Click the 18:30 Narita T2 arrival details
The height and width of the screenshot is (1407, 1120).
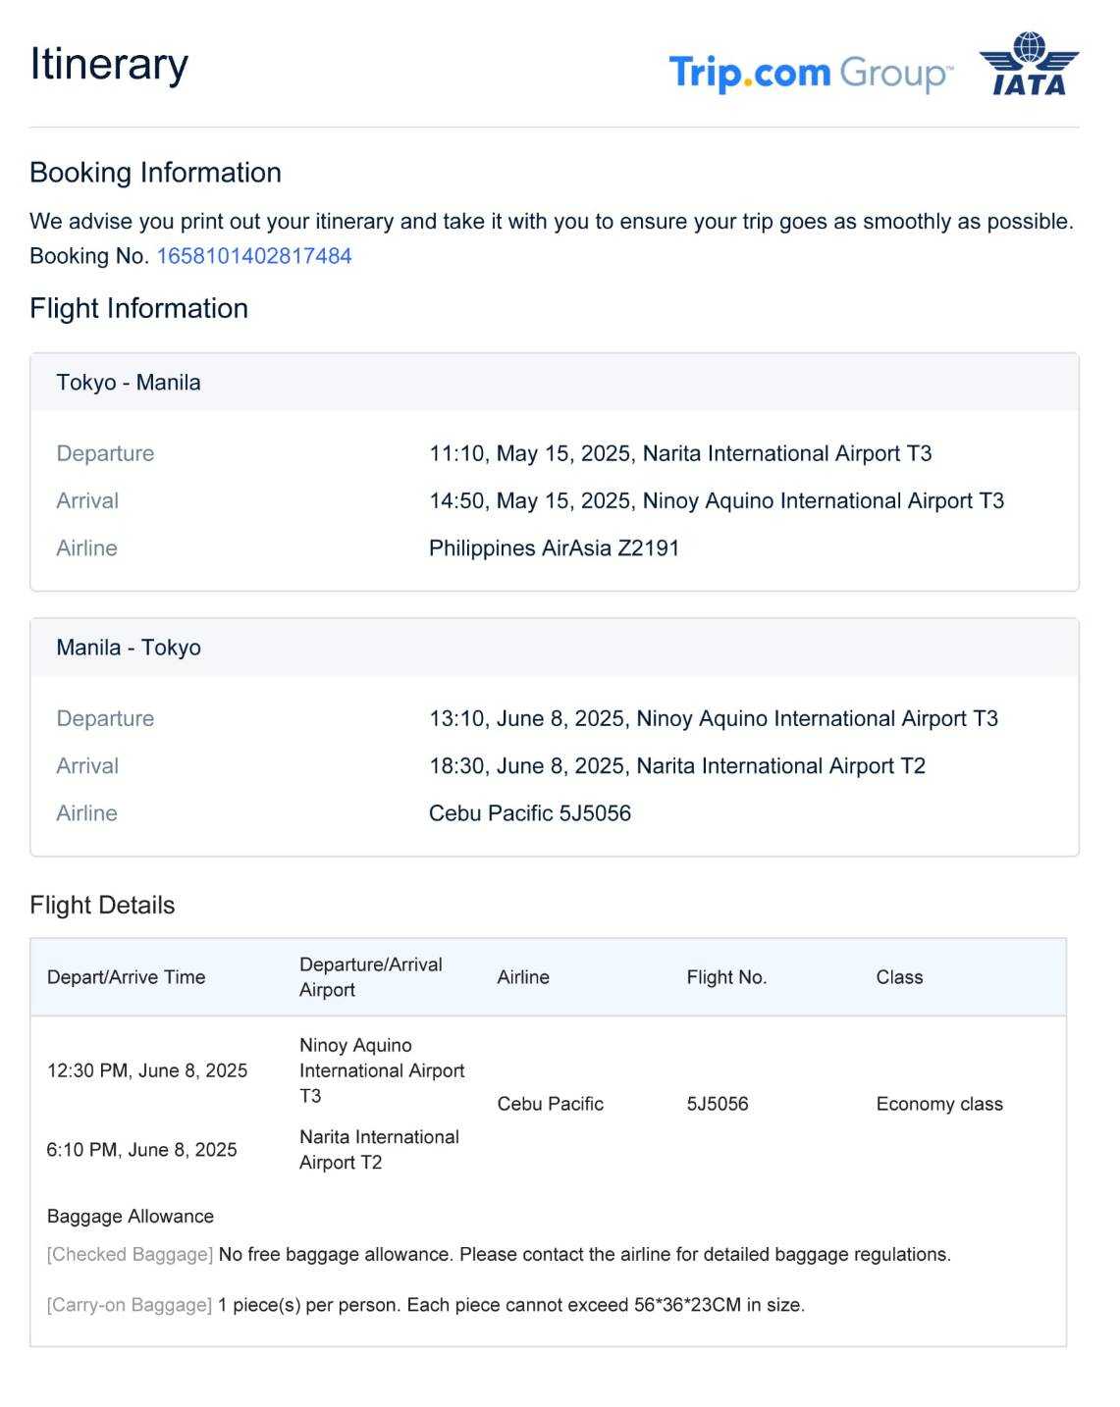pos(676,766)
